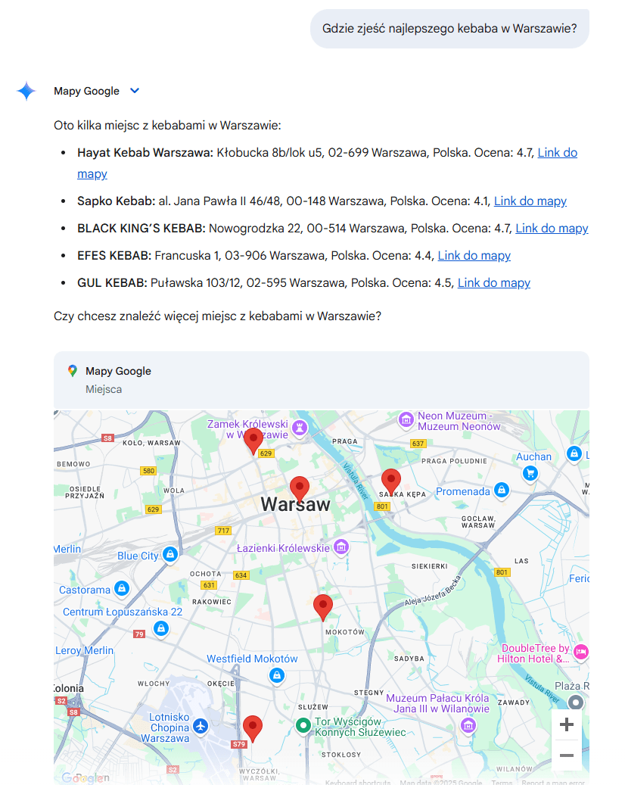The height and width of the screenshot is (785, 625).
Task: Click the BLACK KING'S KEBAB name
Action: click(141, 229)
